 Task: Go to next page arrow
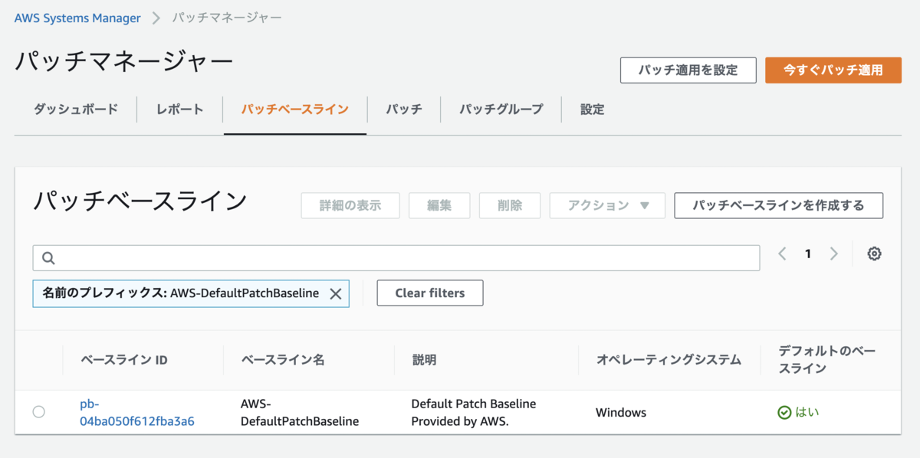tap(833, 254)
